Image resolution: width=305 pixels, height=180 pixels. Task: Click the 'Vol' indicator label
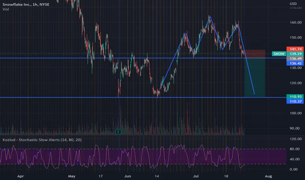point(6,9)
